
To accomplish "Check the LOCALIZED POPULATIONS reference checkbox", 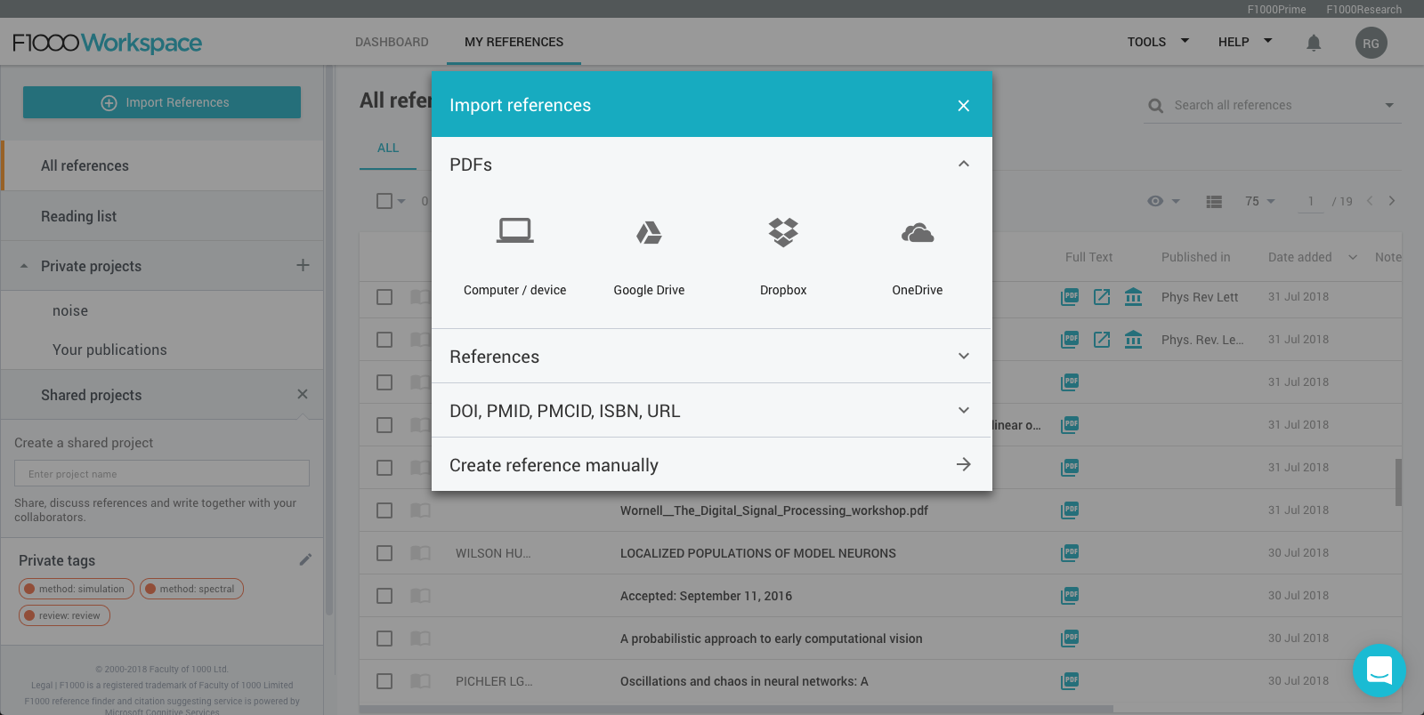I will point(384,553).
